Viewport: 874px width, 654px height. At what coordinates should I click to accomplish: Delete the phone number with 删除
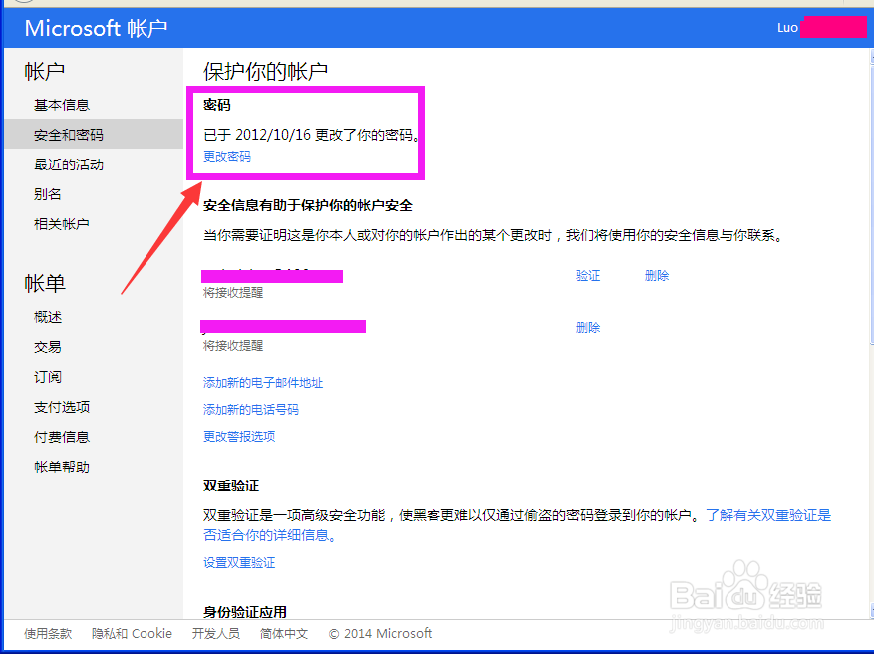588,326
